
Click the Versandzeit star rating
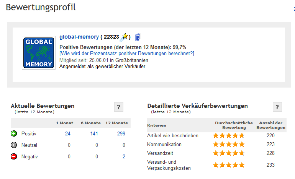click(229, 153)
